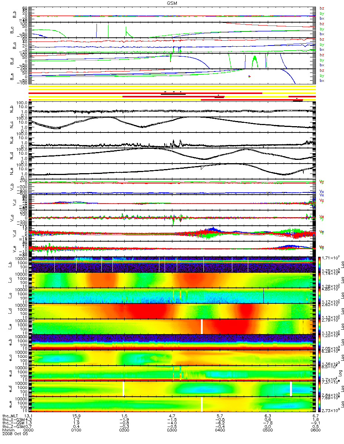Select the 0500 time tick label
Screen dimensions: 344x444
click(x=267, y=430)
